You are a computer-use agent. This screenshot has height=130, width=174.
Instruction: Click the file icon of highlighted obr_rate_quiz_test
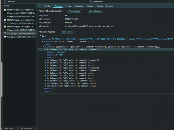(x=5, y=33)
